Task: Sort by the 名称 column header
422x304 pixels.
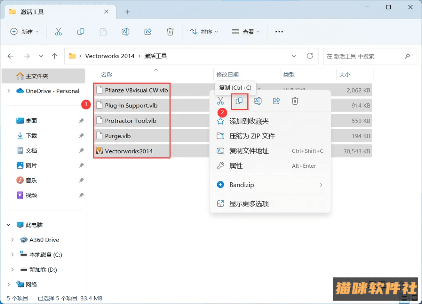Action: (x=107, y=75)
